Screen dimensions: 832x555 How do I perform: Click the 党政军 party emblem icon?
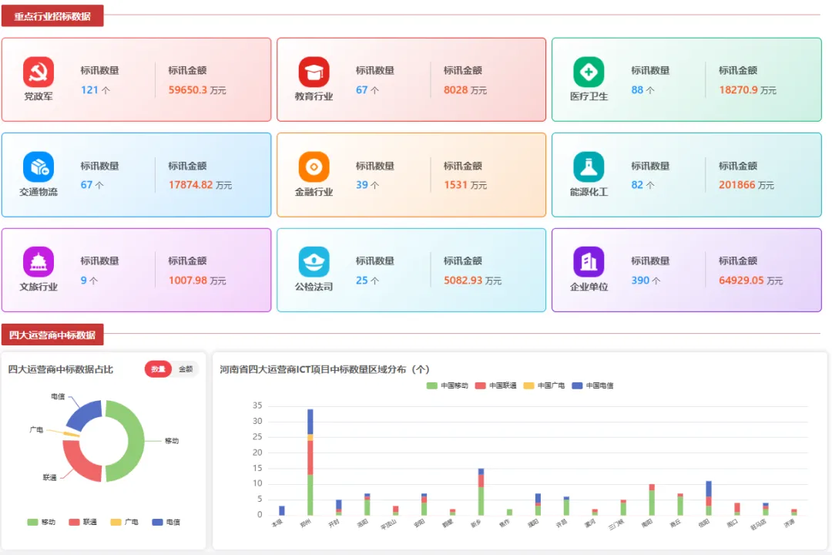pos(39,72)
